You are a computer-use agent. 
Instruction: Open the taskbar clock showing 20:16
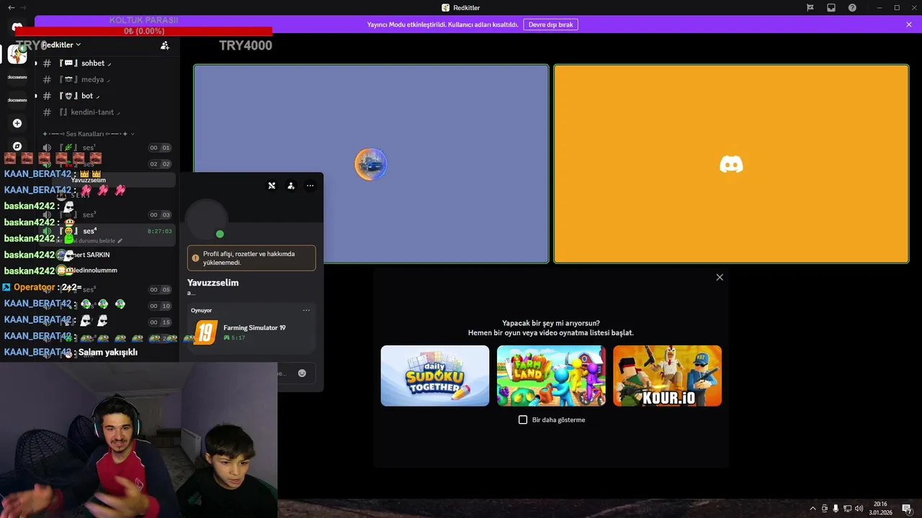click(x=880, y=509)
